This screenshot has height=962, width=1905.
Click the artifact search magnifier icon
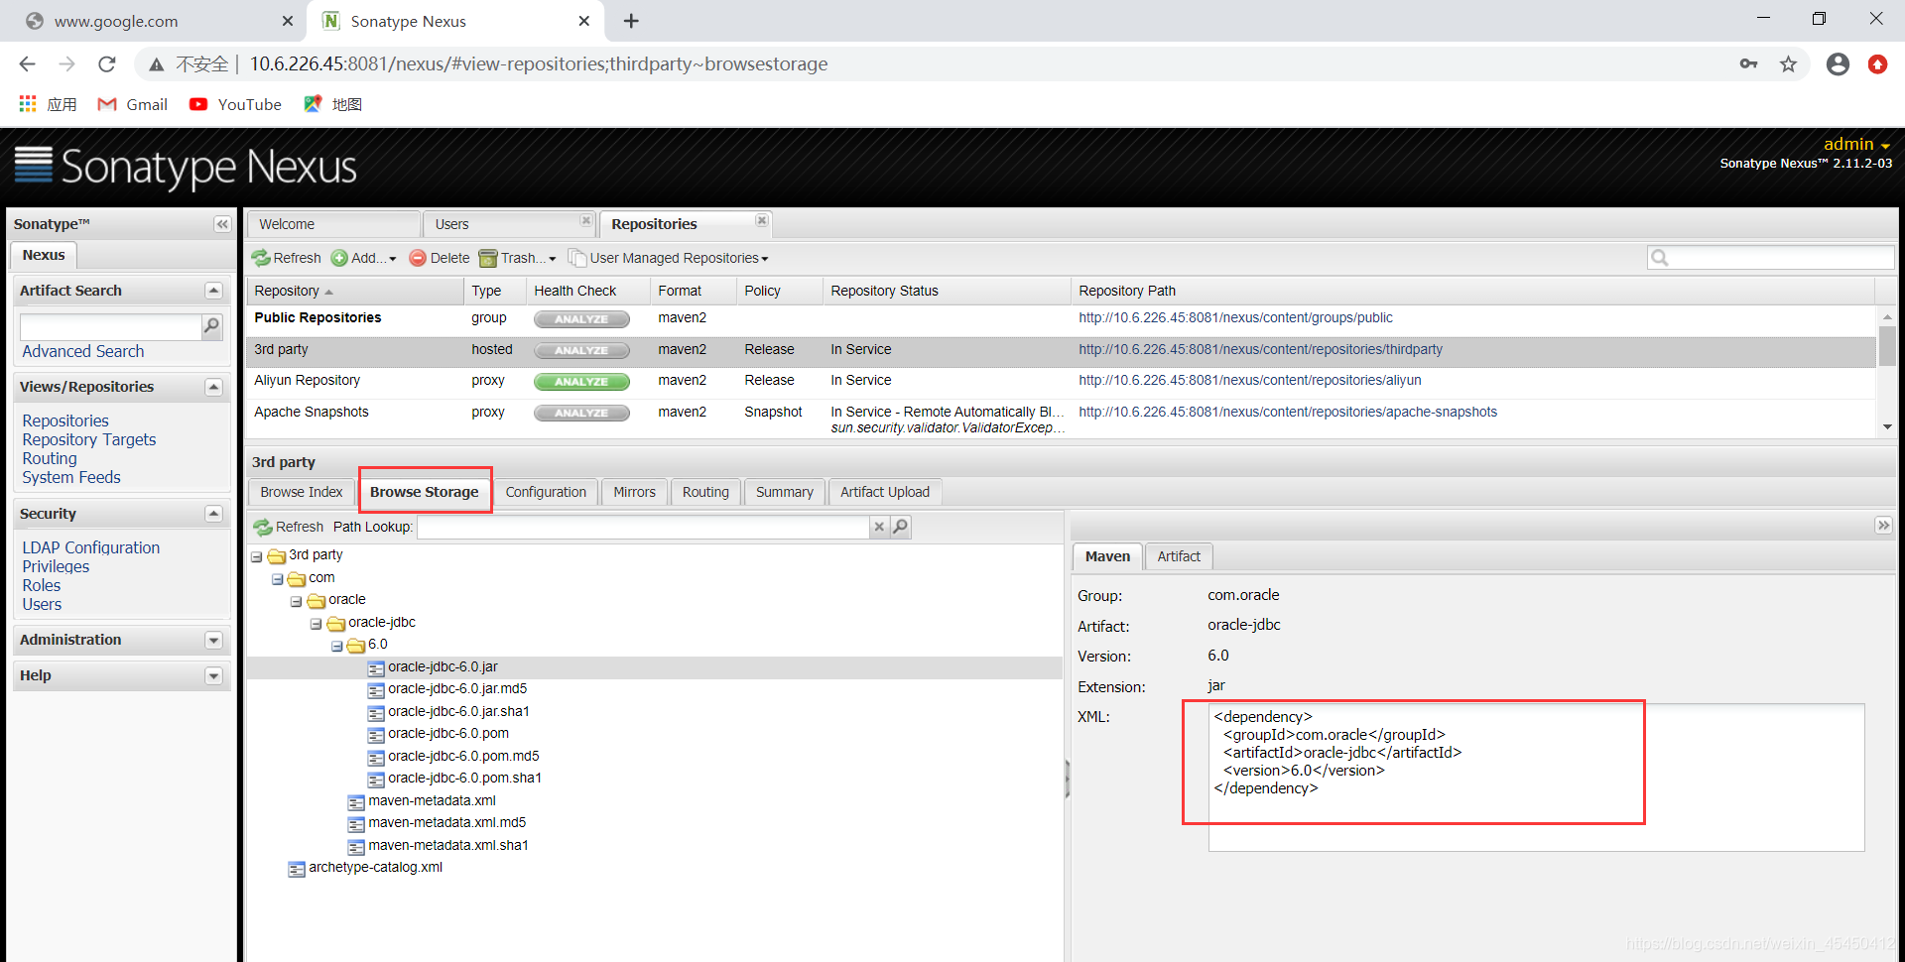[x=211, y=325]
